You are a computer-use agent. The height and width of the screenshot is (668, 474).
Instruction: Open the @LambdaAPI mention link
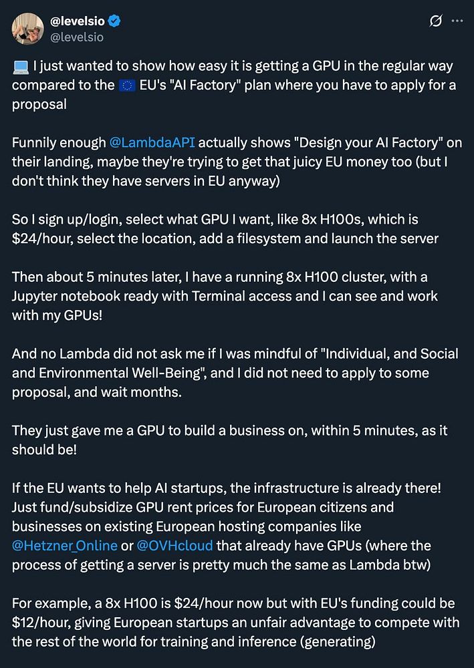point(152,143)
